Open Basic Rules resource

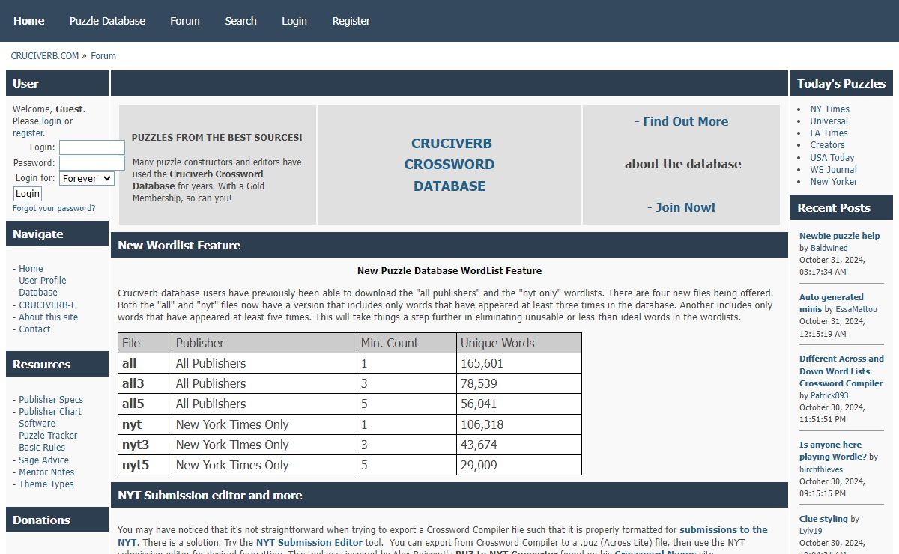tap(42, 448)
